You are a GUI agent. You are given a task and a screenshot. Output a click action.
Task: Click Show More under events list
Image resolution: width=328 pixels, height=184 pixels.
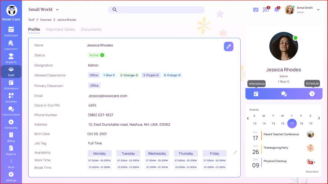312,172
